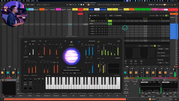179x101 pixels.
Task: Collapse Track 1 using its arrow
Action: point(89,21)
